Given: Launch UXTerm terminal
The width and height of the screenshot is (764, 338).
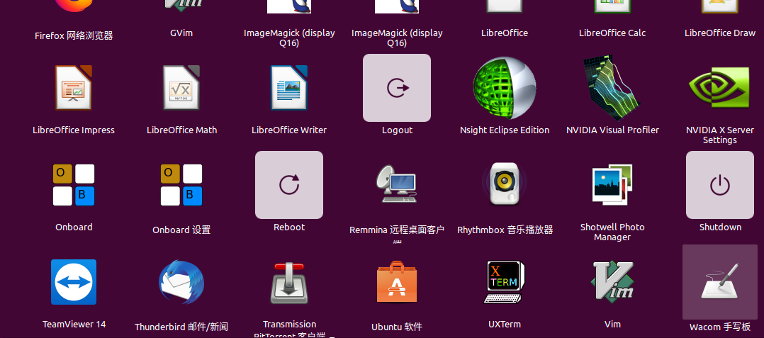Looking at the screenshot, I should [x=505, y=282].
